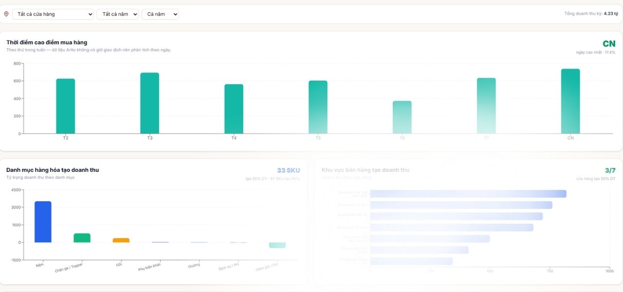Click the shortest T6 weekday bar

click(402, 117)
